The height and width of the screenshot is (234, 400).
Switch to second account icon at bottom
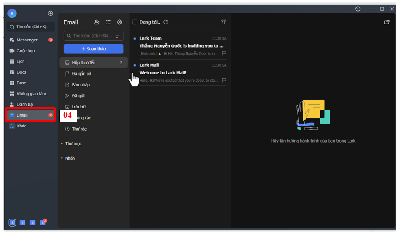pos(23,222)
